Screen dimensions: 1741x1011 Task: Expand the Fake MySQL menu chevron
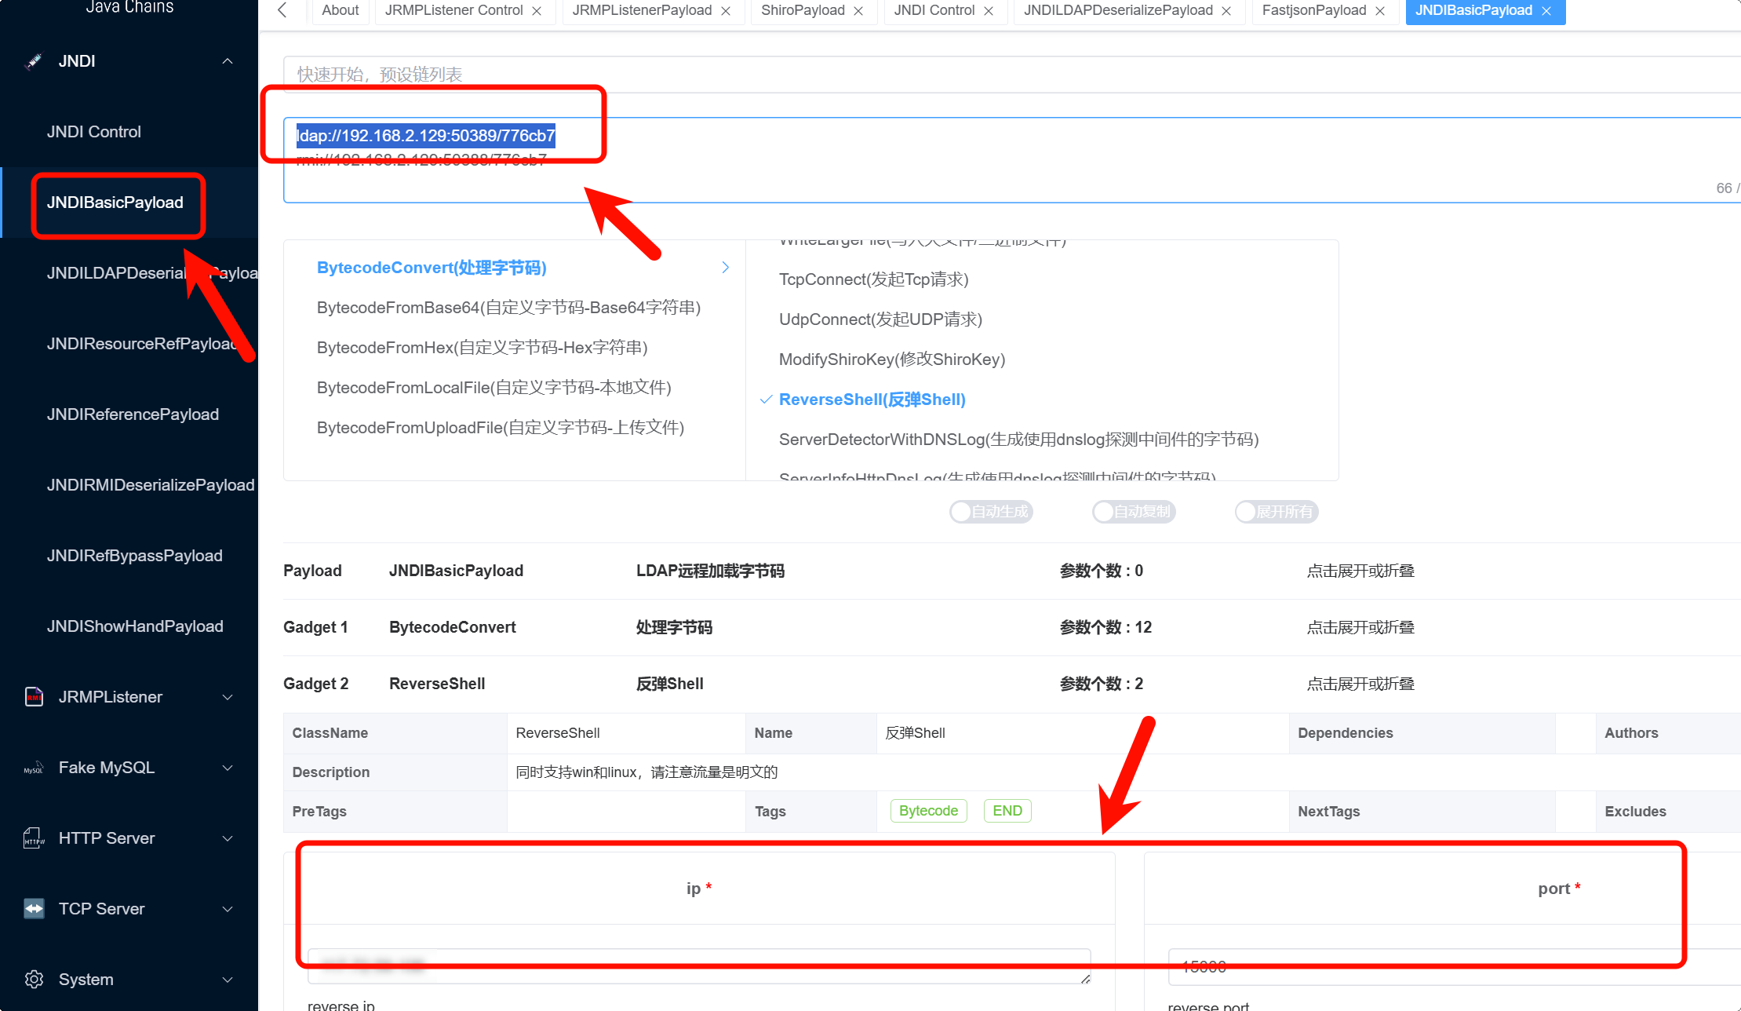coord(228,768)
